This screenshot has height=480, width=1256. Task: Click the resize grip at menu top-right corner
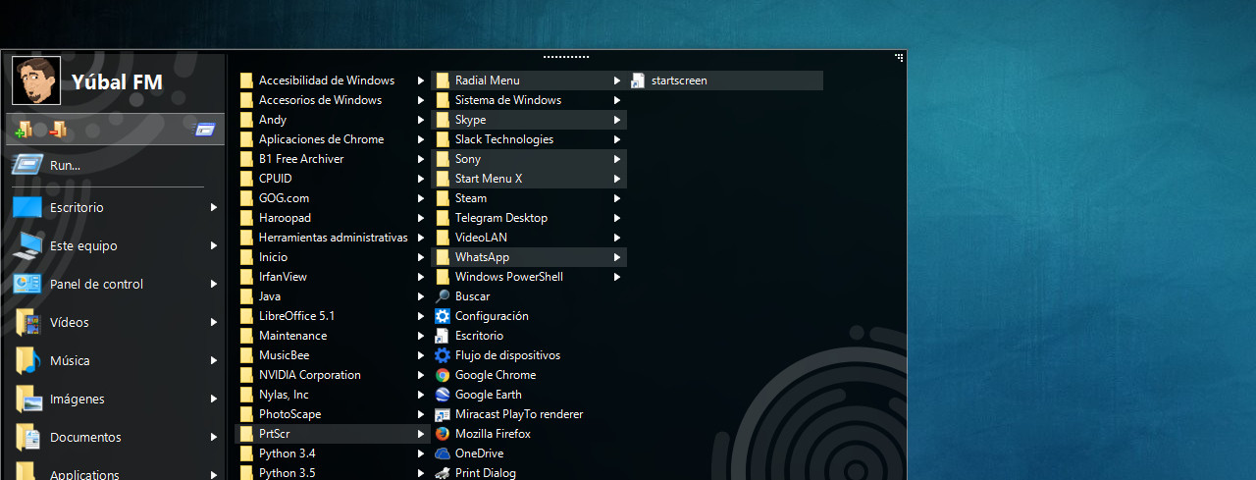point(899,58)
